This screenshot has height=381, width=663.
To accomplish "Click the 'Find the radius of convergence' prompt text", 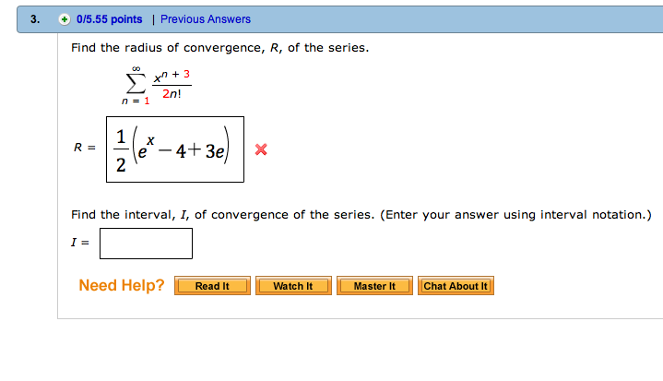I will [x=219, y=48].
